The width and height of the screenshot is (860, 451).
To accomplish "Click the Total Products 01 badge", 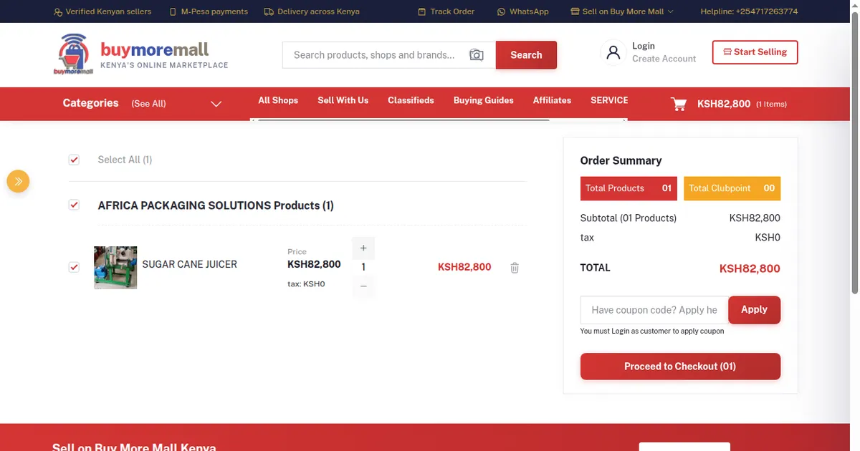I will click(x=629, y=188).
